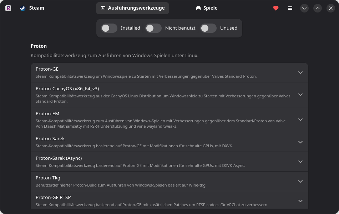Click the ProtonPlus app icon

(8, 8)
